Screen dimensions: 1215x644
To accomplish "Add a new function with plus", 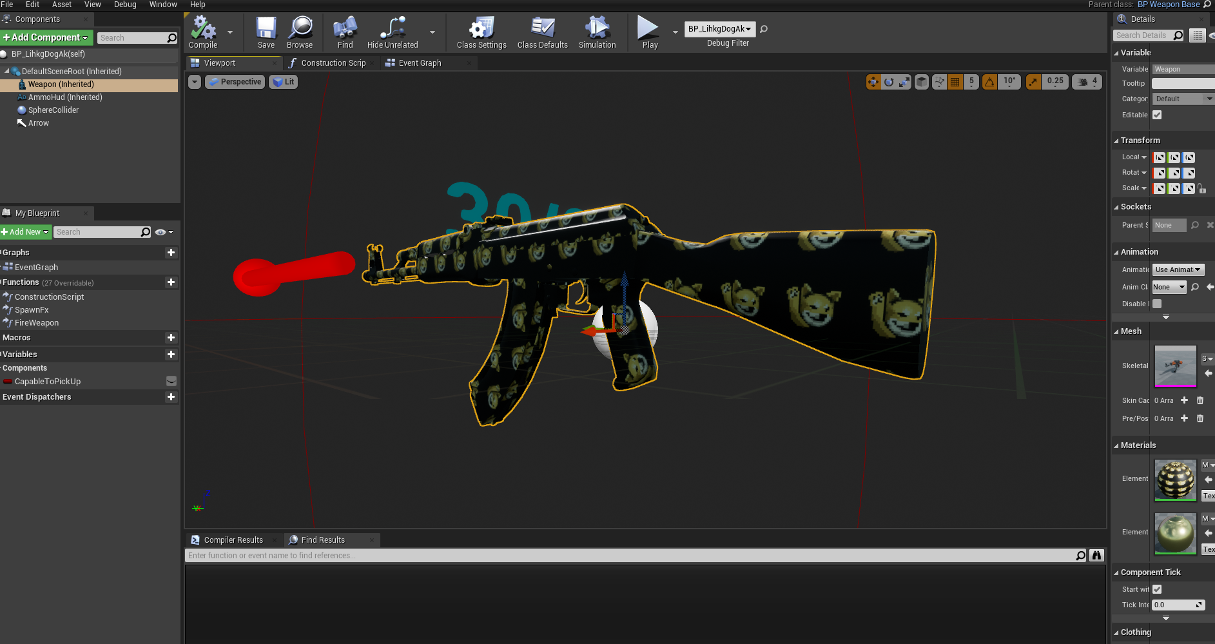I will pyautogui.click(x=171, y=282).
